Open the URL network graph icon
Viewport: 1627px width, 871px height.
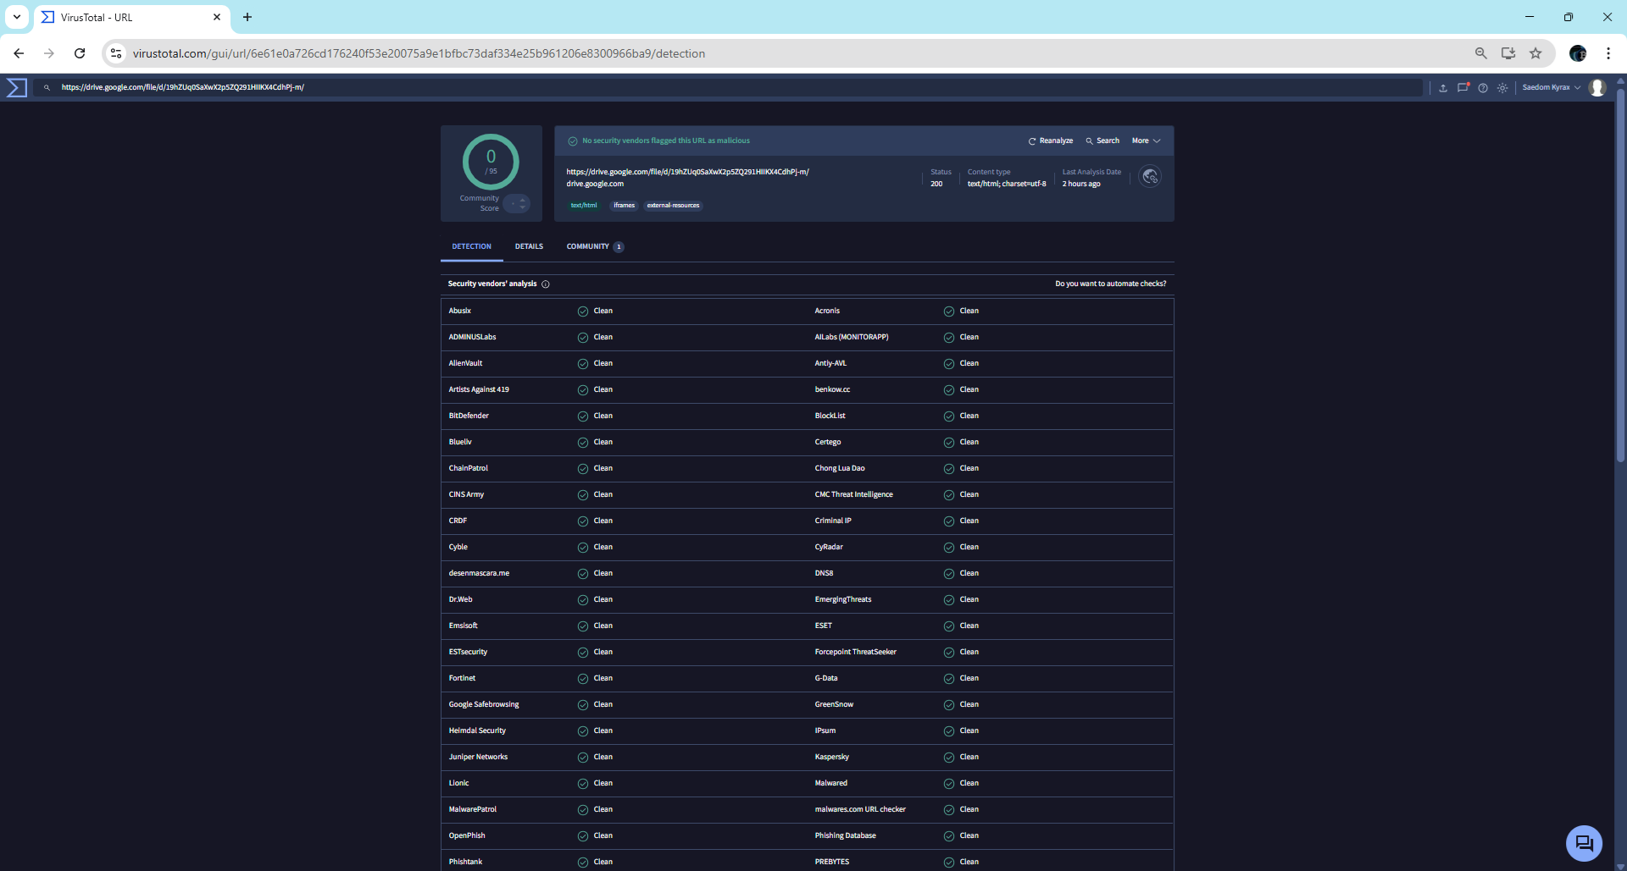[x=1150, y=177]
